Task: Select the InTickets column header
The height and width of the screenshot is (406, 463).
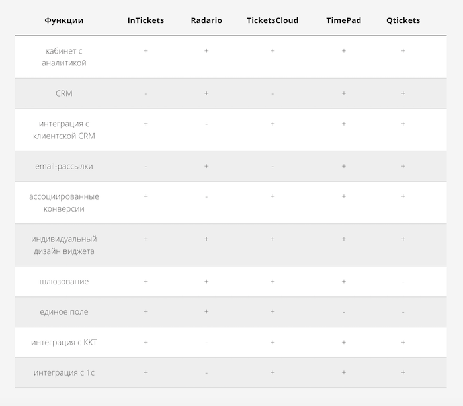Action: click(x=146, y=20)
